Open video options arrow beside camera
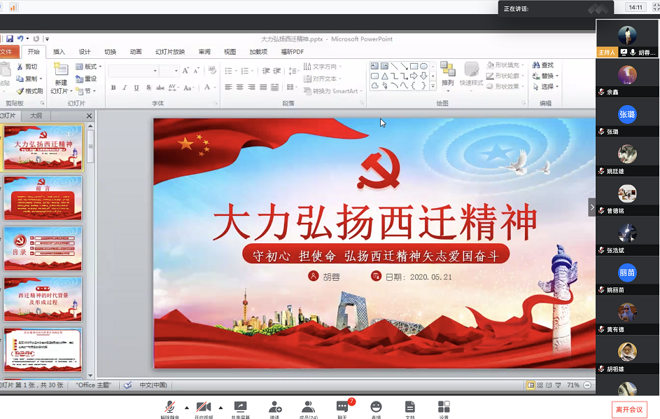This screenshot has width=660, height=419. [220, 408]
